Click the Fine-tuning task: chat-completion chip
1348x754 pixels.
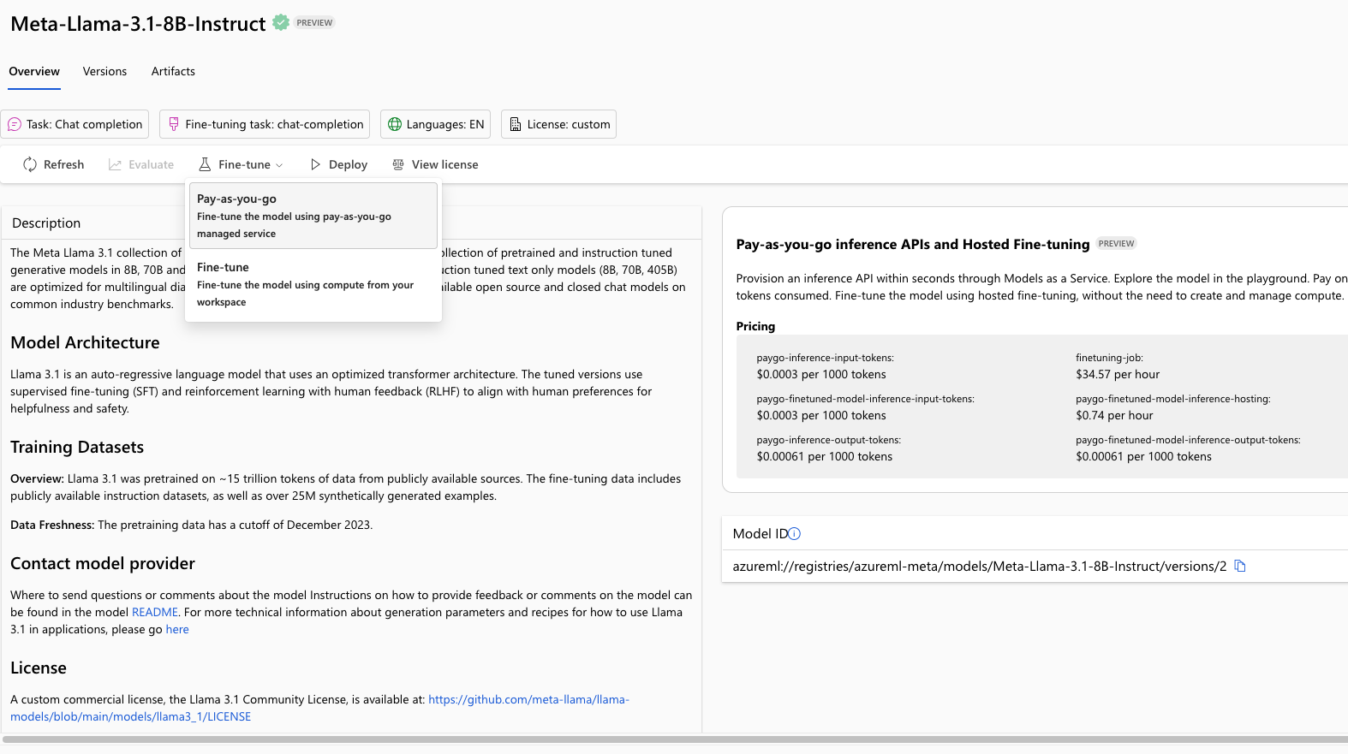pos(265,124)
